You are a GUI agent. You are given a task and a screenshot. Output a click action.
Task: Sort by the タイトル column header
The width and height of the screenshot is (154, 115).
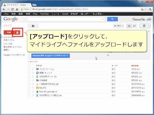pos(39,65)
